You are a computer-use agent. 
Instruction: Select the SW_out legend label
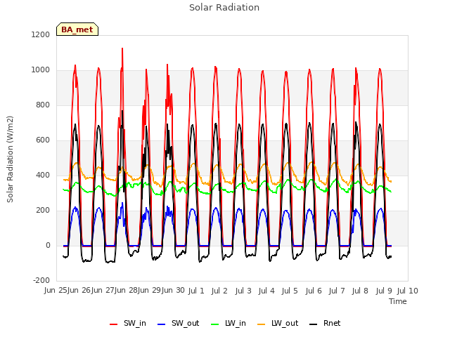coord(185,323)
